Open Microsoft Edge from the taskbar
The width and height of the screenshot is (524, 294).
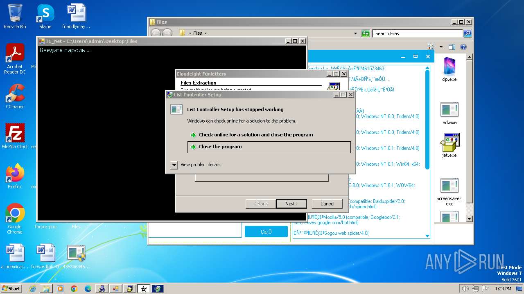[x=88, y=289]
